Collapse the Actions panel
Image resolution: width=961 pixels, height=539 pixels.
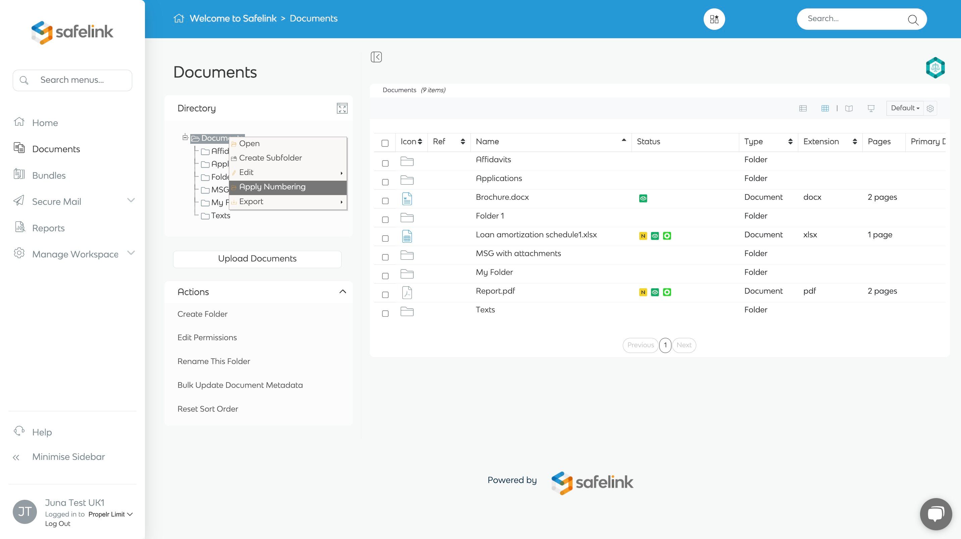[x=343, y=292]
